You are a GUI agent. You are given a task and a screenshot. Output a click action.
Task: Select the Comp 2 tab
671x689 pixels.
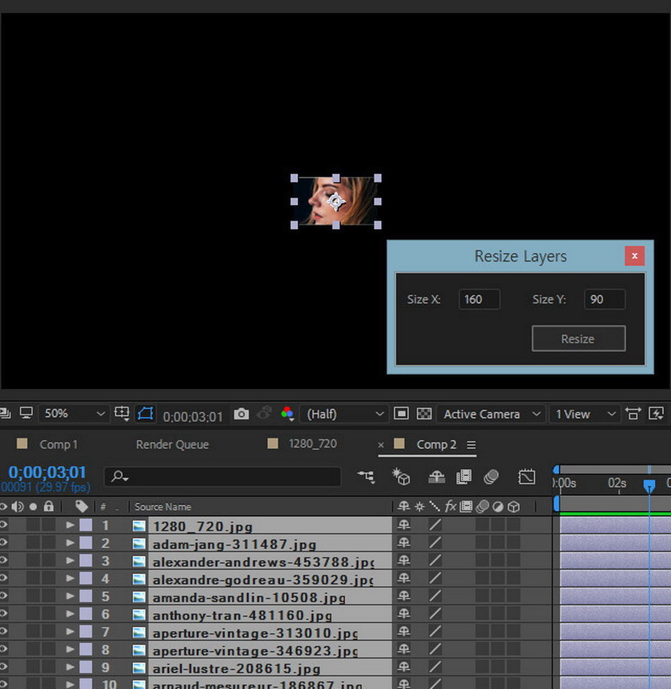coord(436,445)
